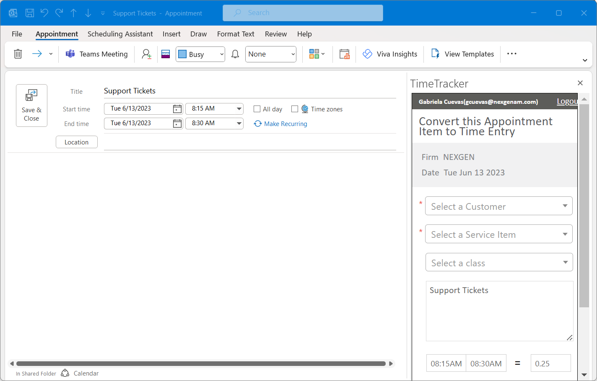This screenshot has height=381, width=597.
Task: Click the start date field
Action: click(138, 109)
